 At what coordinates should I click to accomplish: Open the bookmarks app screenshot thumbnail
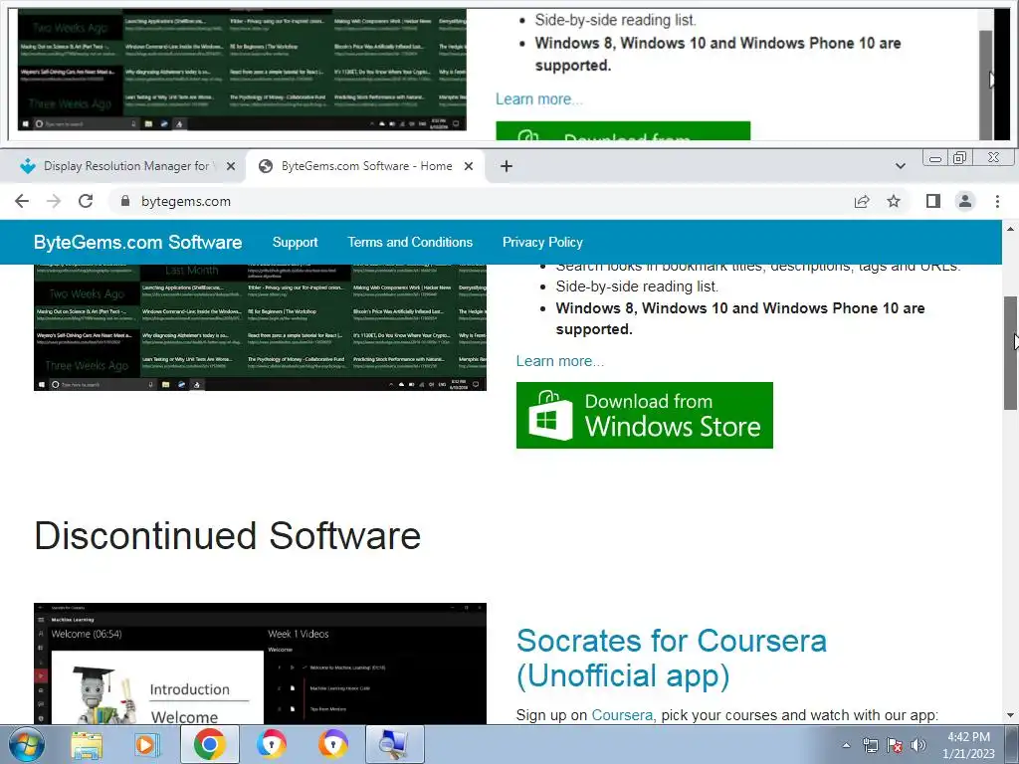260,327
